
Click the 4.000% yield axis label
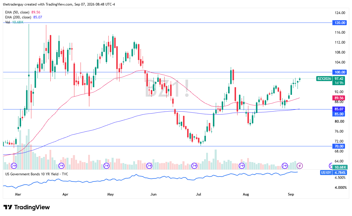(x=341, y=187)
